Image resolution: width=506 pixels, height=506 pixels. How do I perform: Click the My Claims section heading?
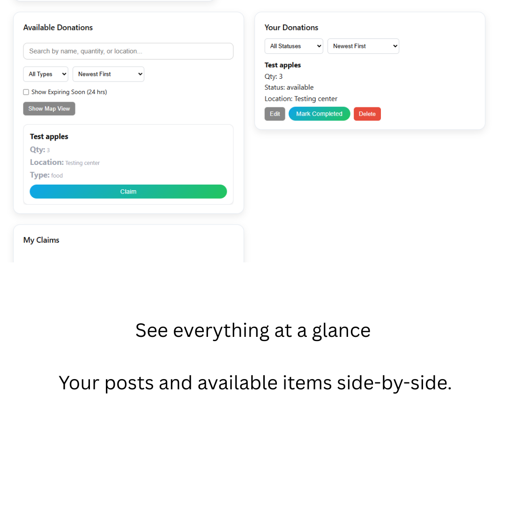(41, 240)
